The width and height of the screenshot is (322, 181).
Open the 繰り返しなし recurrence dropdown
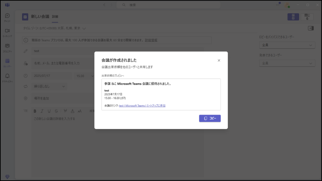(x=49, y=86)
